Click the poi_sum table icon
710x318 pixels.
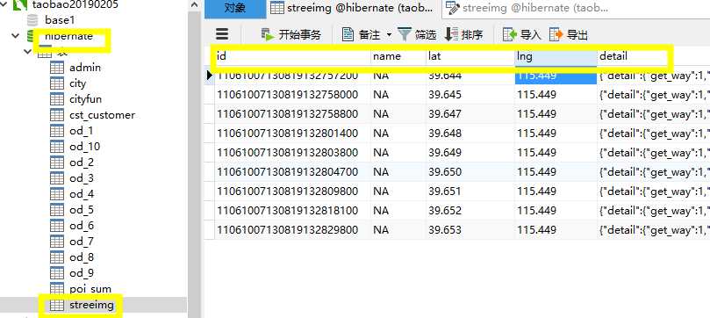pyautogui.click(x=57, y=288)
